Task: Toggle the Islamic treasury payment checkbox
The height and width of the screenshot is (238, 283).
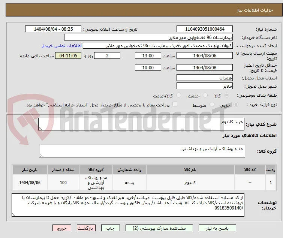Action: pos(175,104)
